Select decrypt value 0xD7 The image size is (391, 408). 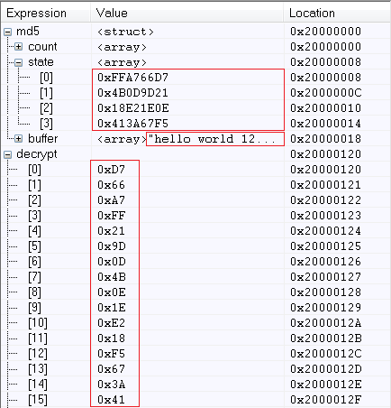(111, 170)
